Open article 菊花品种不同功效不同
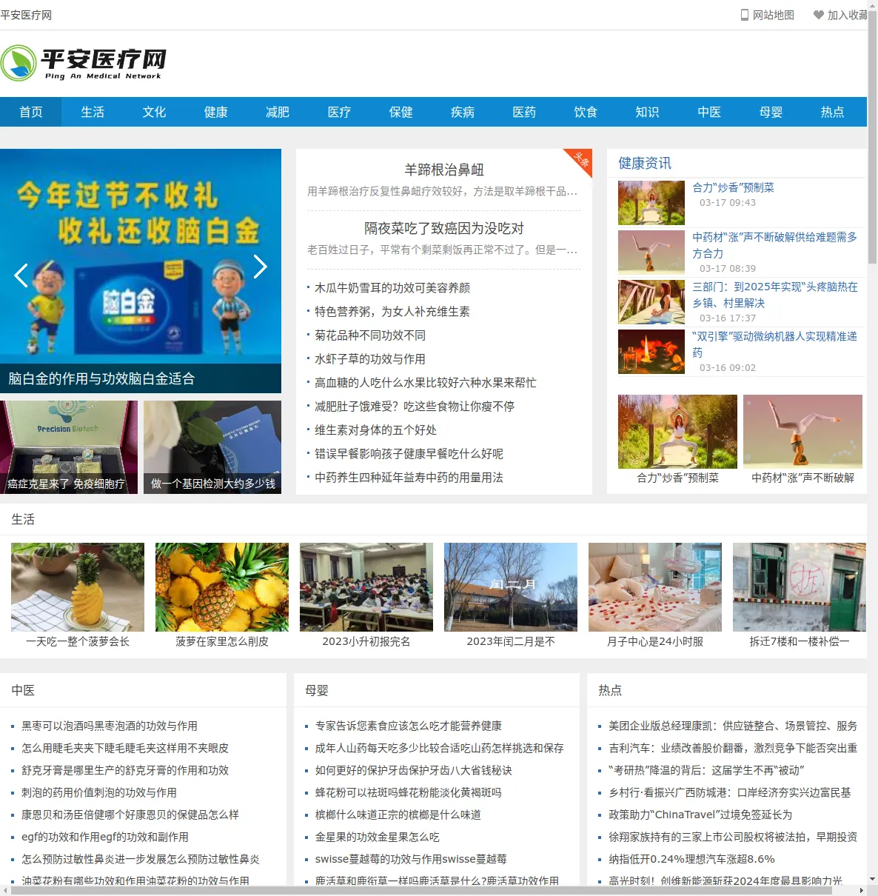Screen dimensions: 878x896 point(370,335)
